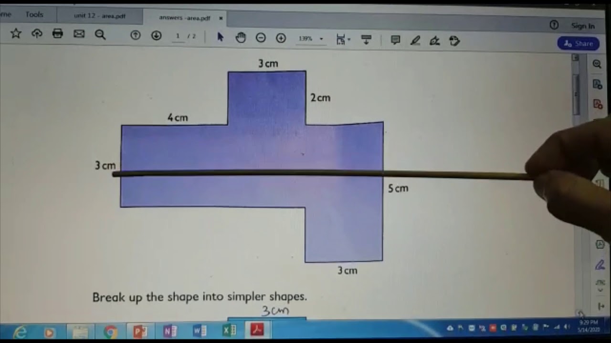Print the document with printer icon
The image size is (611, 343).
click(x=58, y=33)
